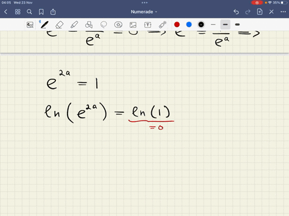289x216 pixels.
Task: Choose the blue pen color
Action: pyautogui.click(x=189, y=25)
